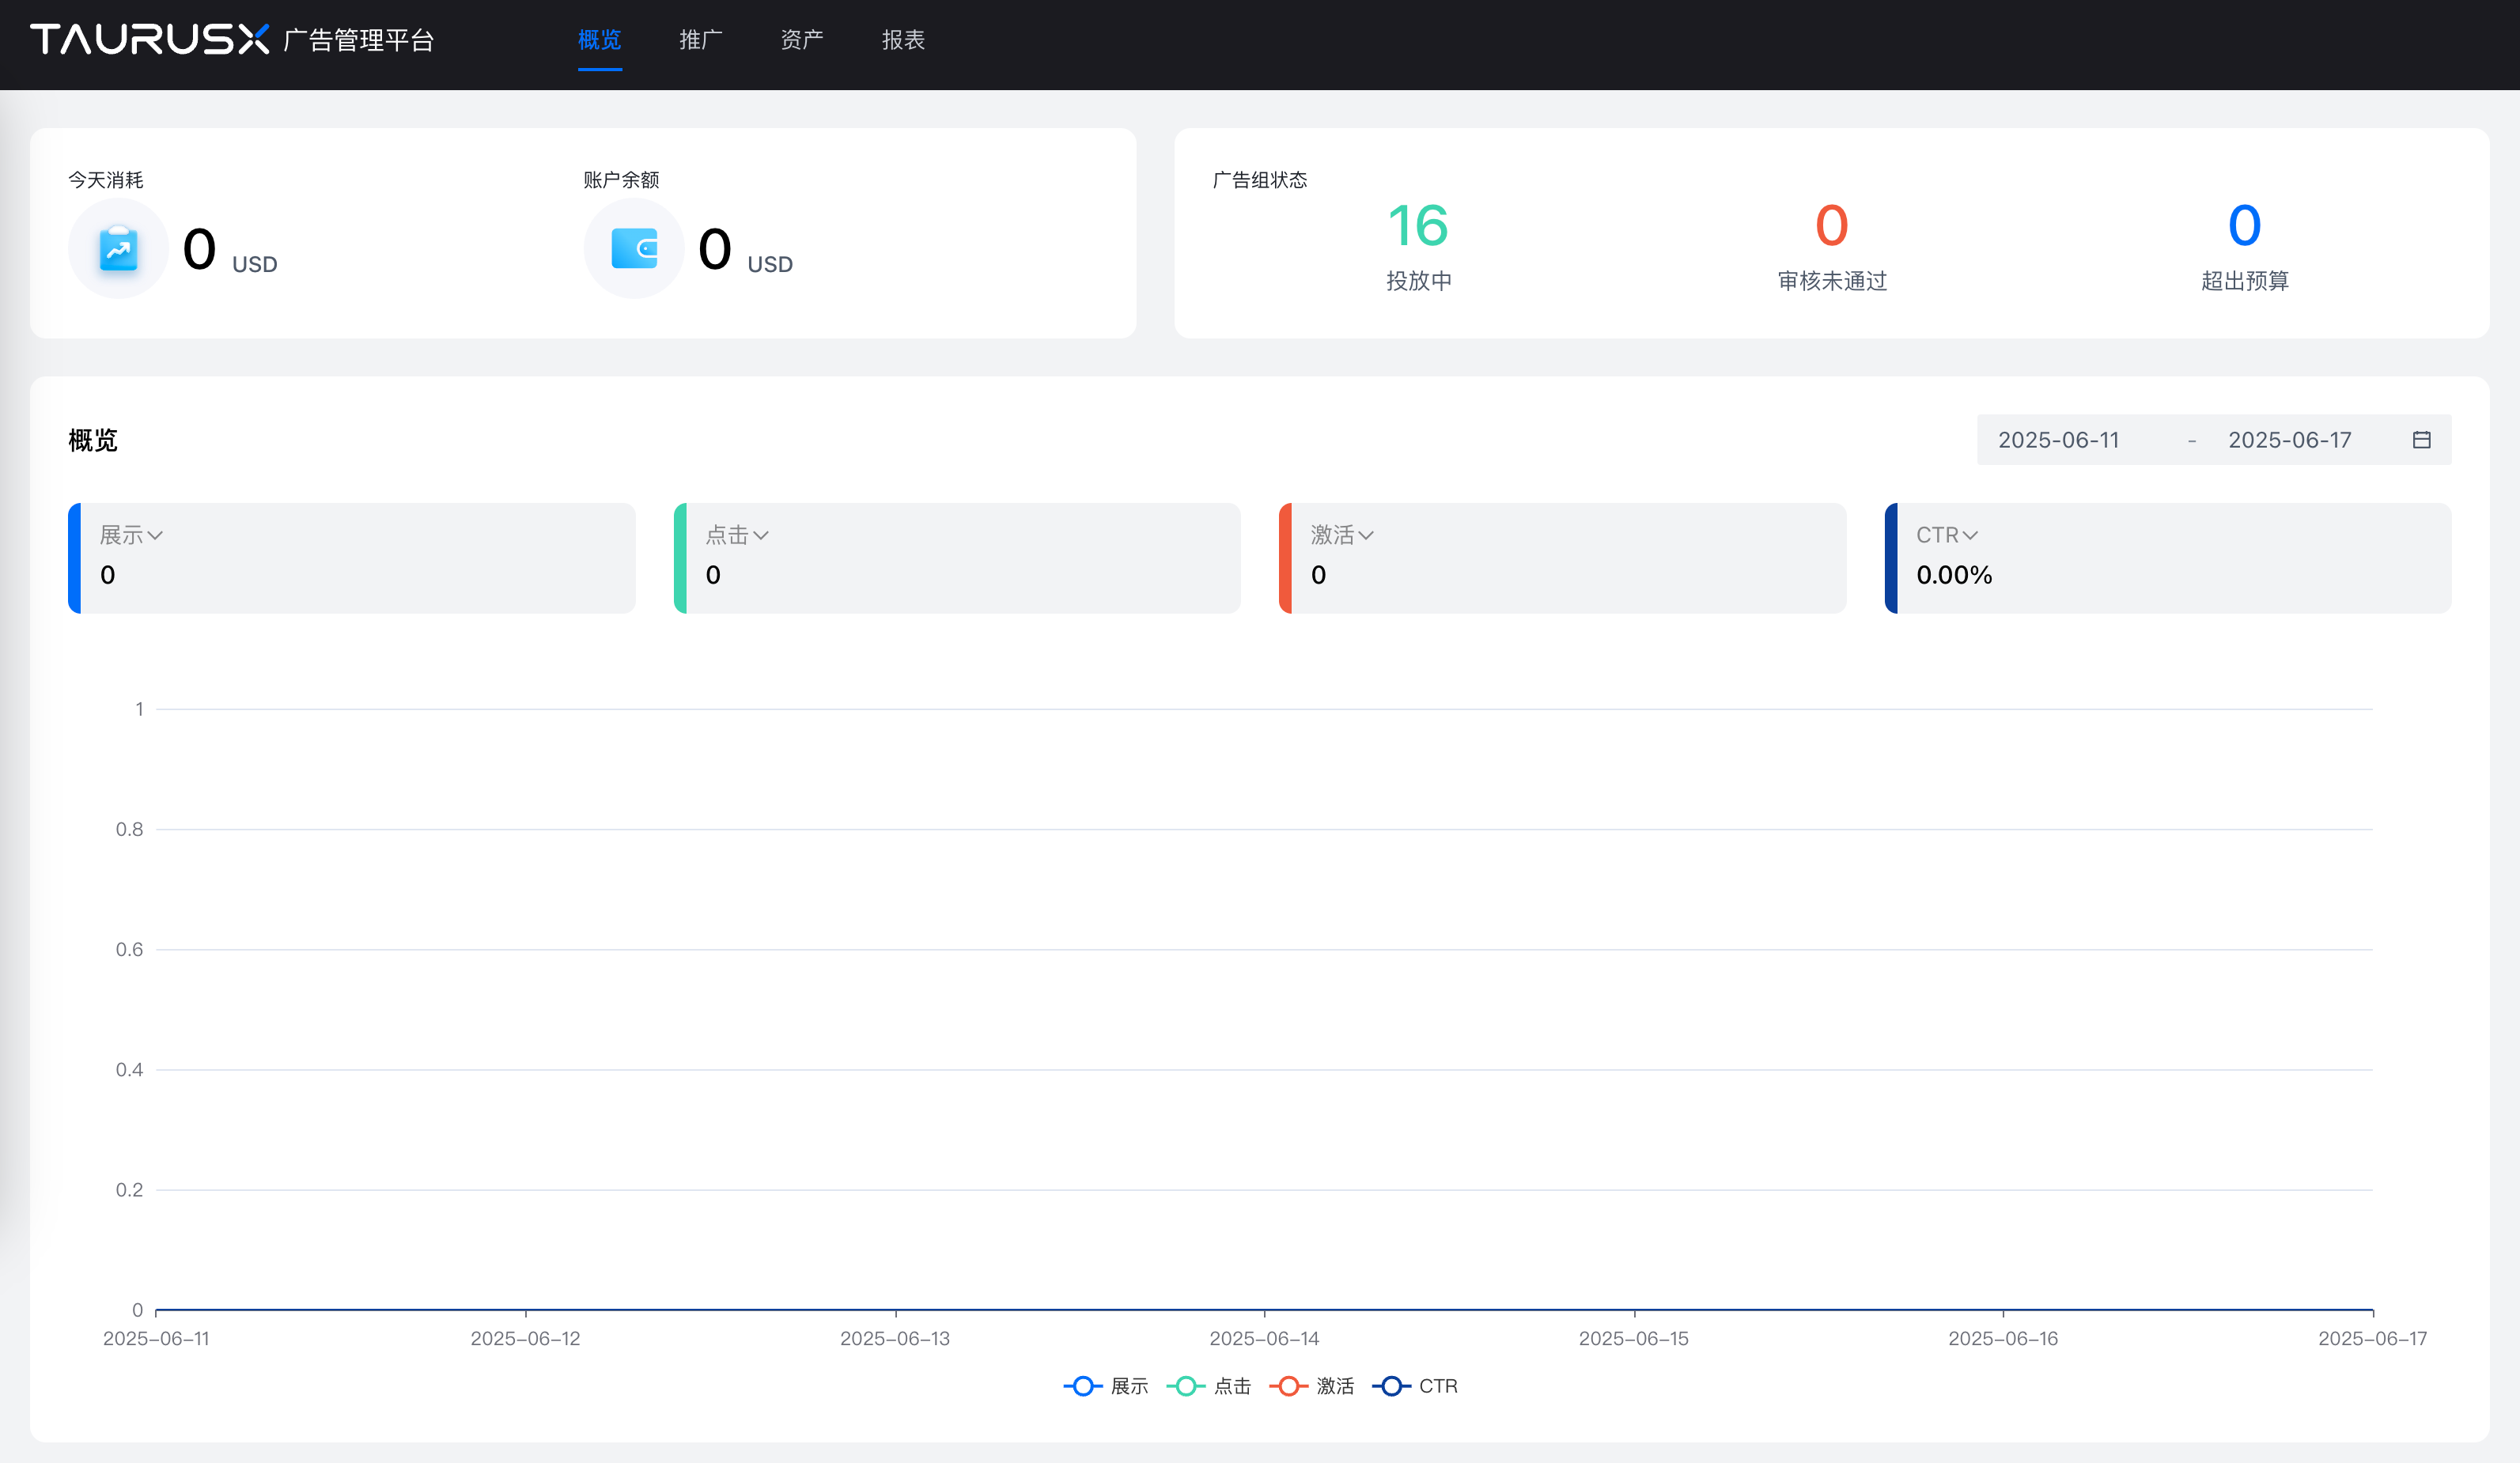Click x-axis label 2025-06-16
2520x1463 pixels.
[x=2003, y=1338]
